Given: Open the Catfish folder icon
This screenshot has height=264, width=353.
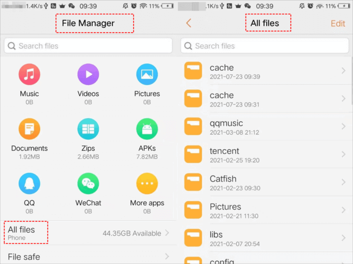Looking at the screenshot, I should coord(193,182).
